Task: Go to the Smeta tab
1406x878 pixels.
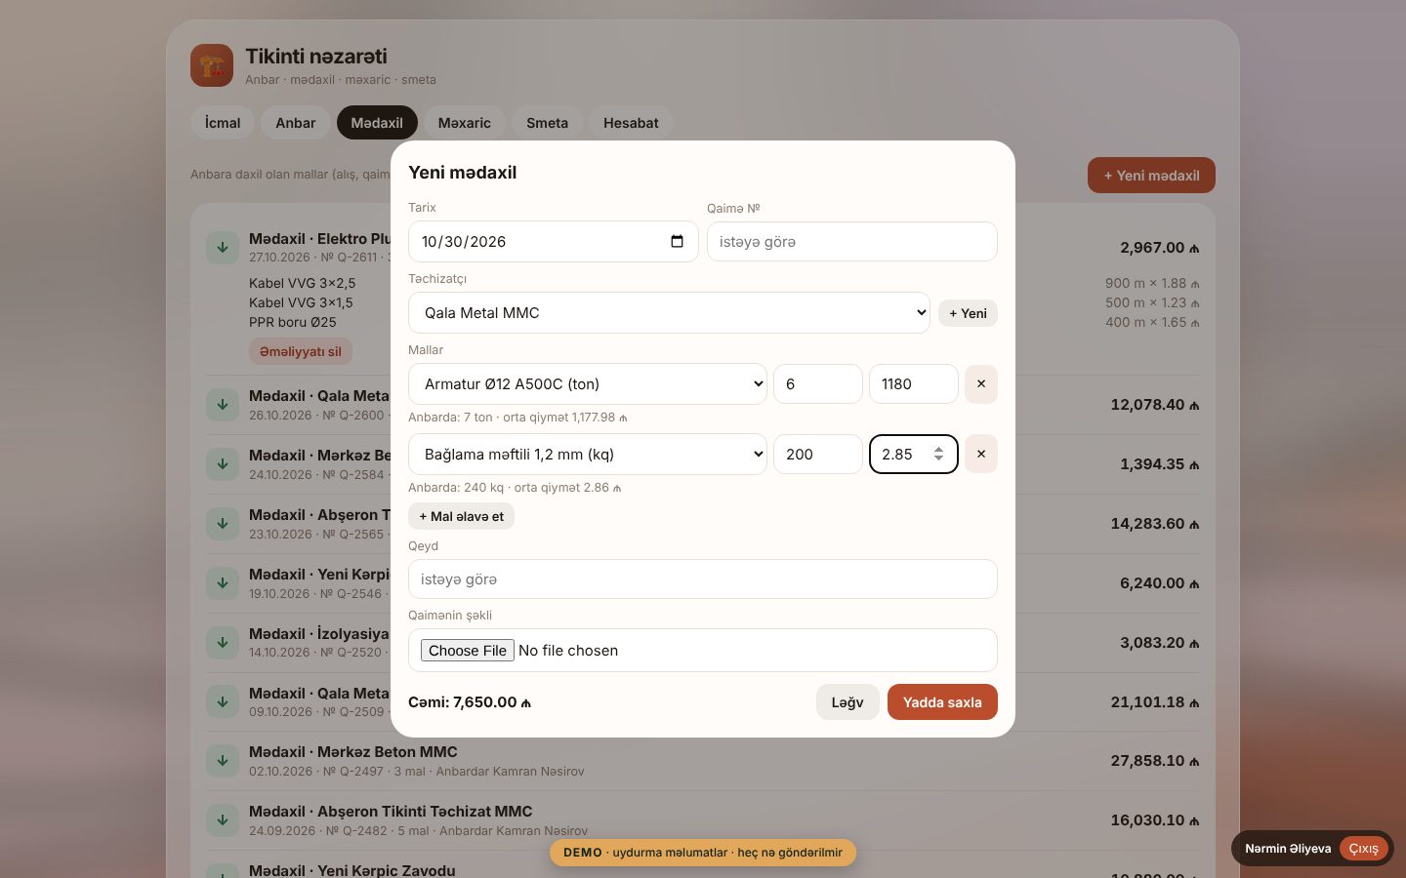Action: (547, 123)
